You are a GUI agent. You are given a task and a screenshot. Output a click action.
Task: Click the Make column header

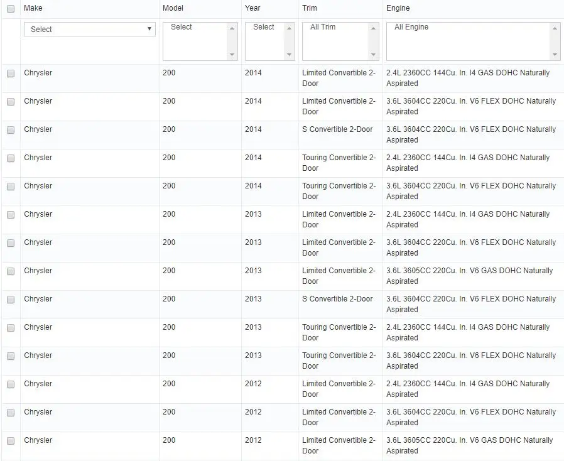(x=33, y=8)
